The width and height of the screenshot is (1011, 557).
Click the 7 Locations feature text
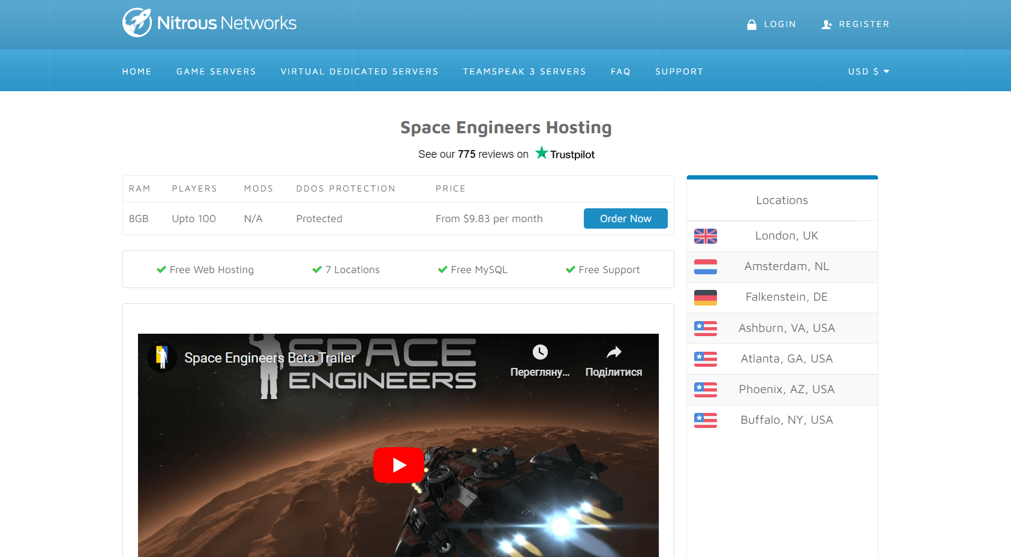click(x=352, y=270)
